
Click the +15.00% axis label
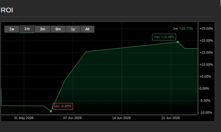(x=206, y=52)
